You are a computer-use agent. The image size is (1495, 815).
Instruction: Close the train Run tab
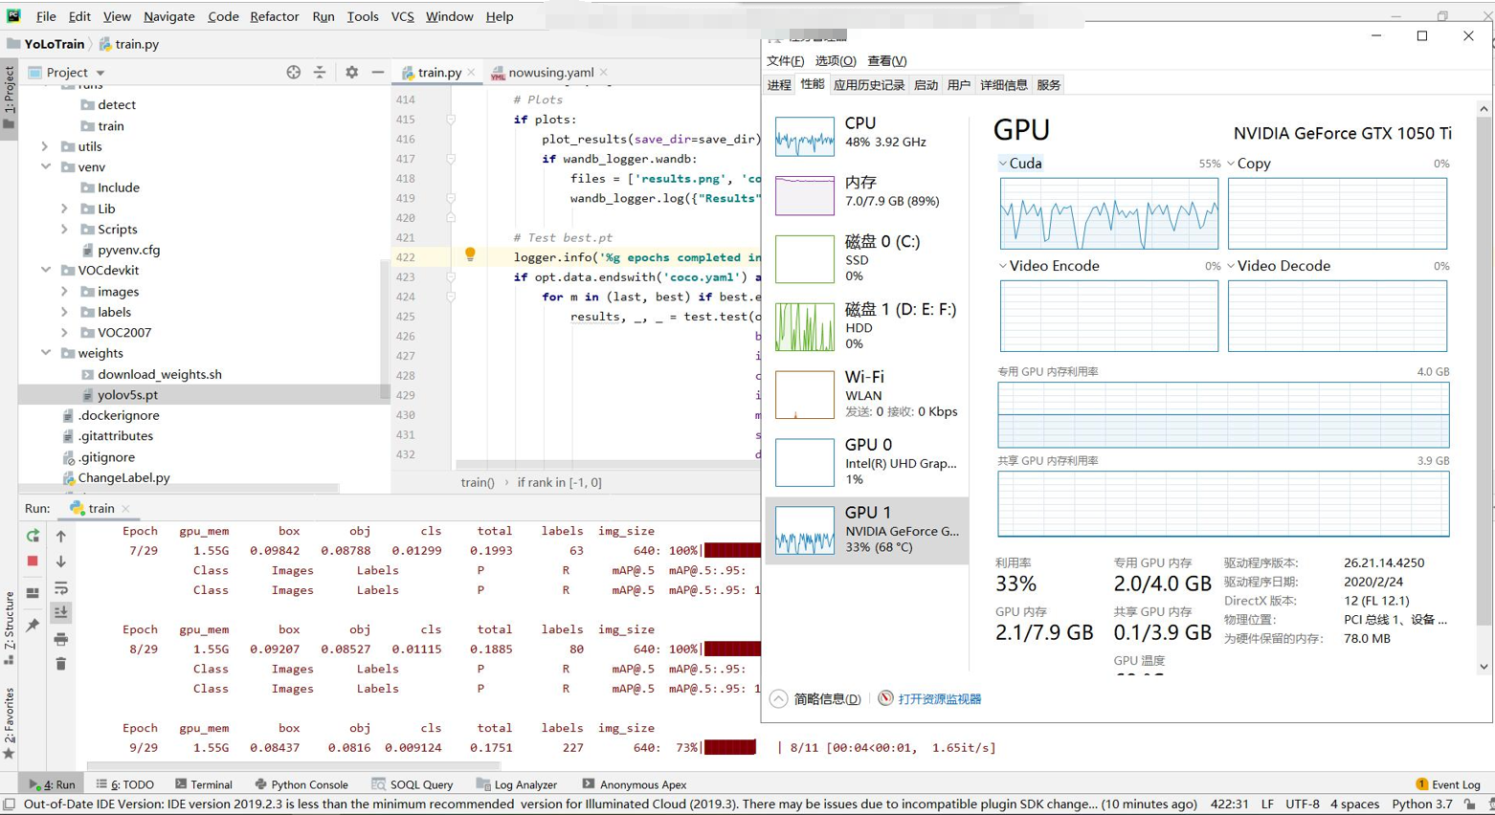click(x=125, y=509)
